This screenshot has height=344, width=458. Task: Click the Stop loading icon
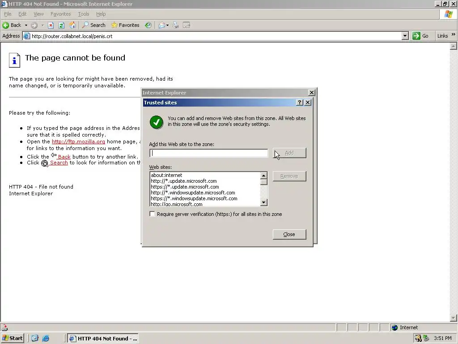(51, 25)
